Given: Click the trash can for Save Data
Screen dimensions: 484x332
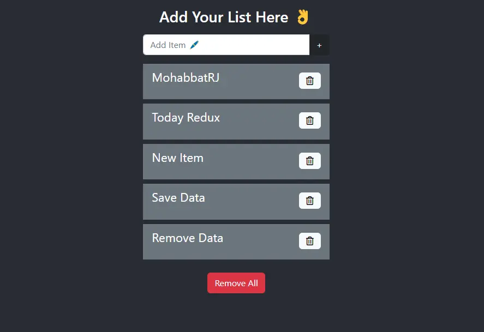Looking at the screenshot, I should click(x=309, y=201).
